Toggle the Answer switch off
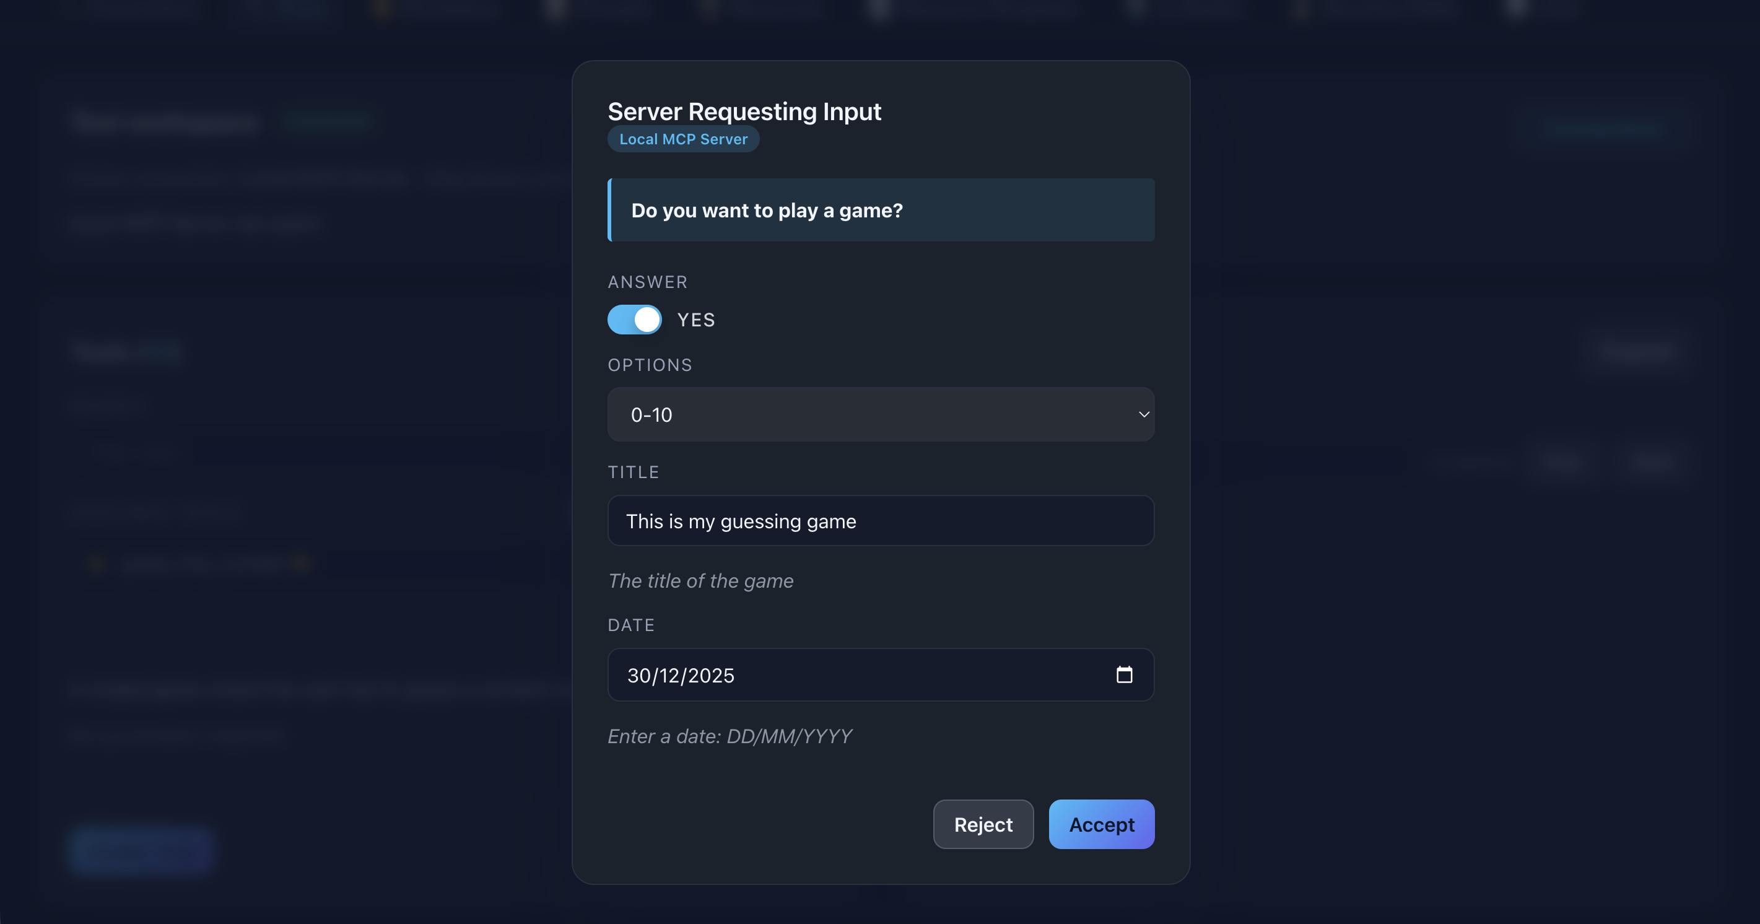The image size is (1760, 924). click(x=635, y=319)
